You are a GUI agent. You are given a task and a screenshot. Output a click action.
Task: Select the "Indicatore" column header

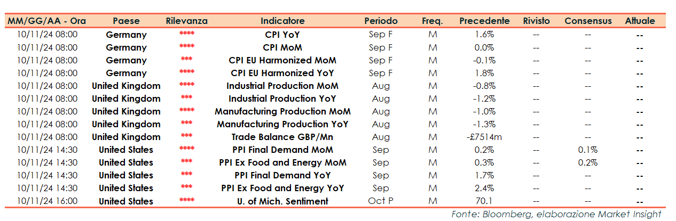click(x=282, y=21)
